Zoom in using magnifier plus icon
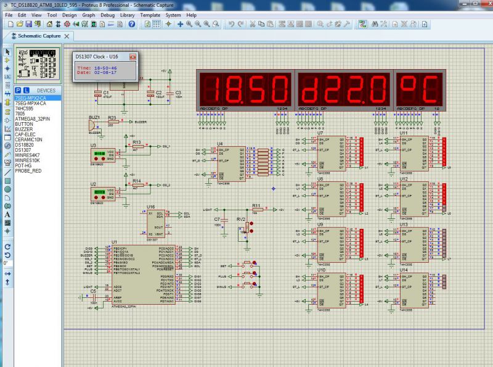The image size is (493, 367). [189, 24]
